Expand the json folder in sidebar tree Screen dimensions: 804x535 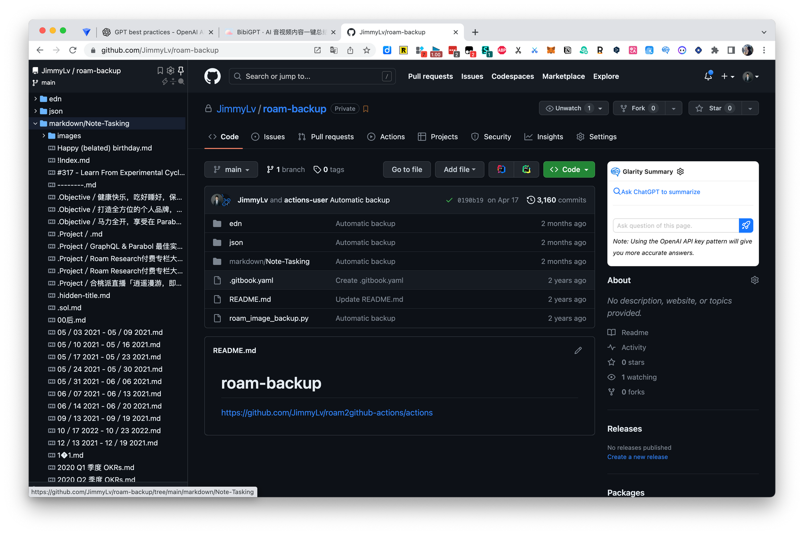(x=36, y=111)
